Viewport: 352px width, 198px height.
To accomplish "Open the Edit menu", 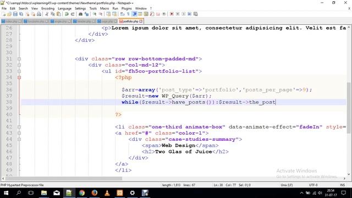I will [13, 8].
